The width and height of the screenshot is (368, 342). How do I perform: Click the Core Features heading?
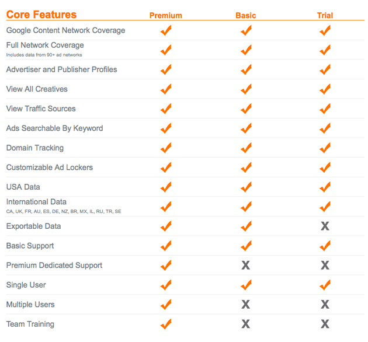[x=41, y=15]
